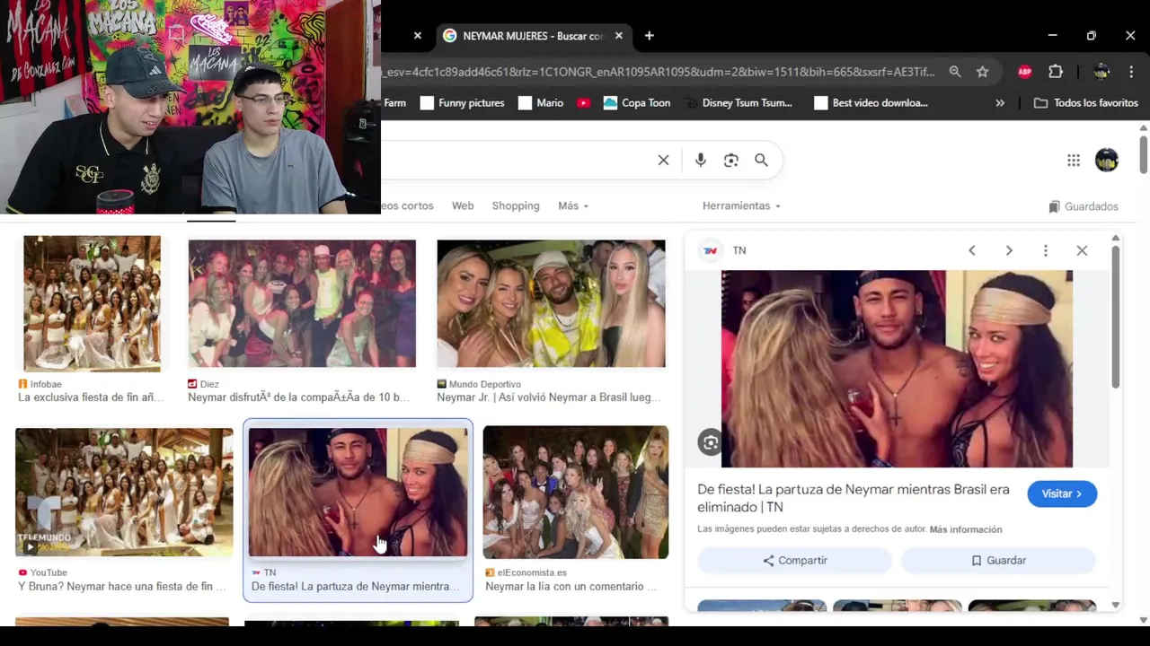The image size is (1150, 646).
Task: Click the Visitar button
Action: 1062,493
